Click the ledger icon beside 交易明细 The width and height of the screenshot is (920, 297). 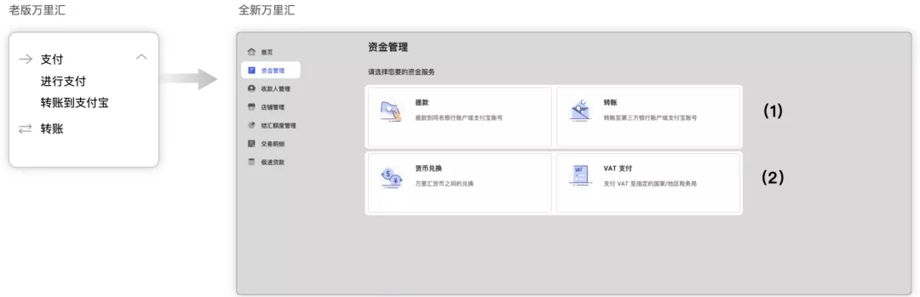[x=252, y=143]
